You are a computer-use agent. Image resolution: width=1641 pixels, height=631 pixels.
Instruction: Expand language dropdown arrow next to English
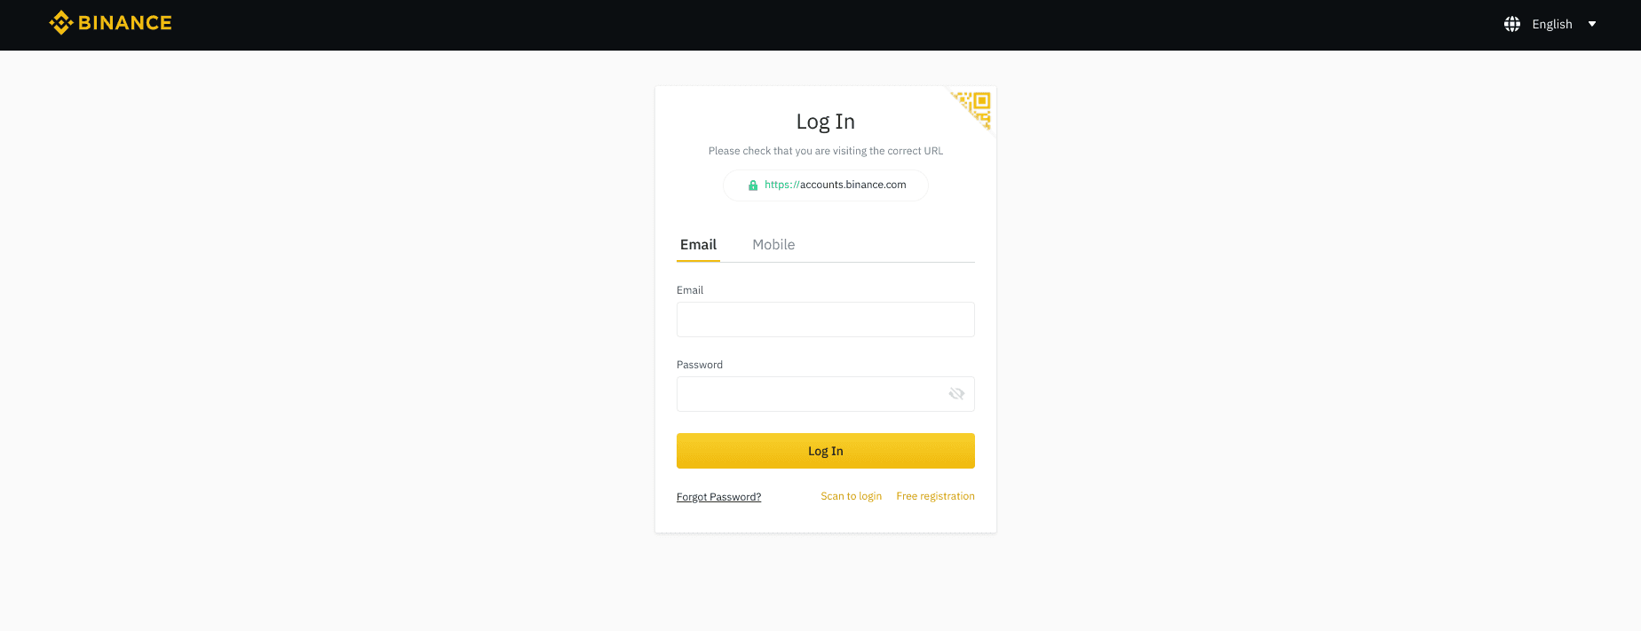(1592, 24)
